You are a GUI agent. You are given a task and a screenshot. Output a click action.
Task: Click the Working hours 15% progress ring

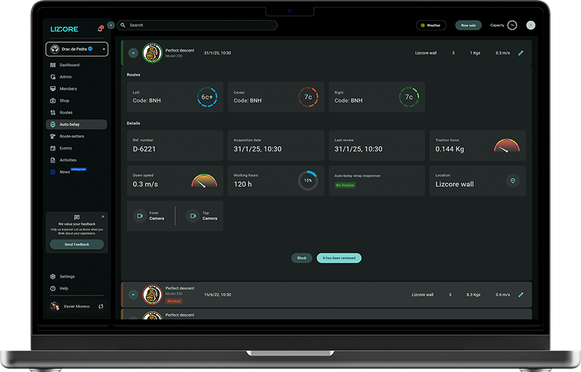coord(308,181)
